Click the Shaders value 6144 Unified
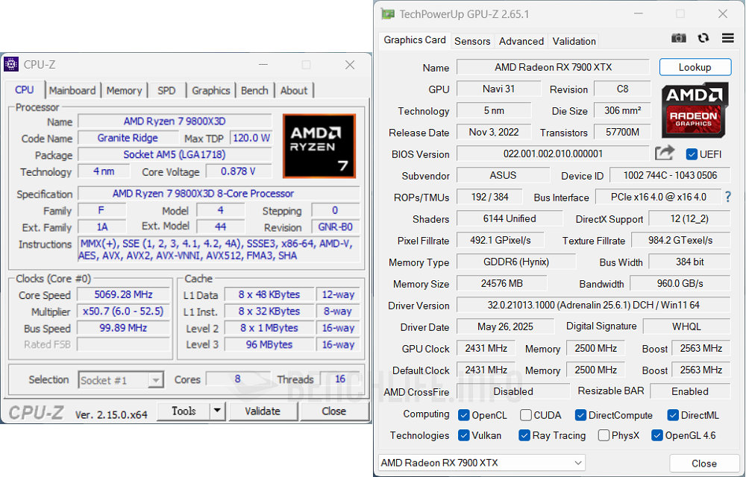Viewport: 746px width, 477px height. tap(509, 218)
